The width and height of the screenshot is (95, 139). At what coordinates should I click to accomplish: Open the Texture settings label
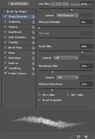tap(13, 27)
